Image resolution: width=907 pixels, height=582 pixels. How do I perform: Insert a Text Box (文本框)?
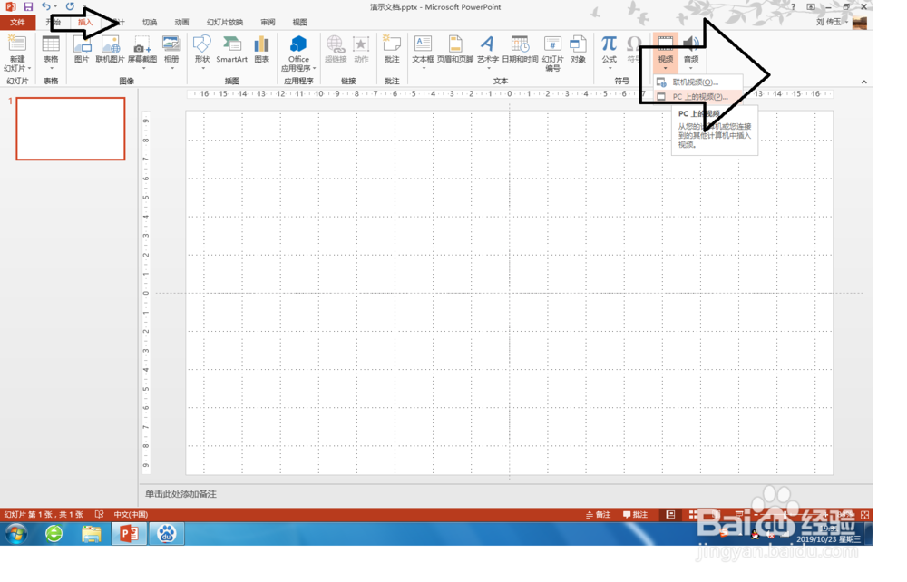pos(423,52)
